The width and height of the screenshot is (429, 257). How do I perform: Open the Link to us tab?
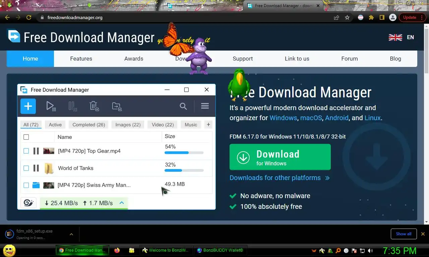pyautogui.click(x=297, y=59)
